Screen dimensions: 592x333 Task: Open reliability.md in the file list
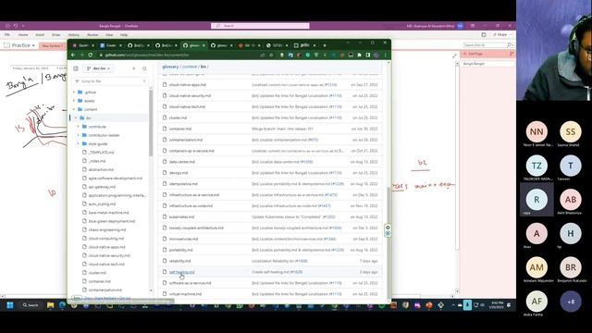point(179,261)
